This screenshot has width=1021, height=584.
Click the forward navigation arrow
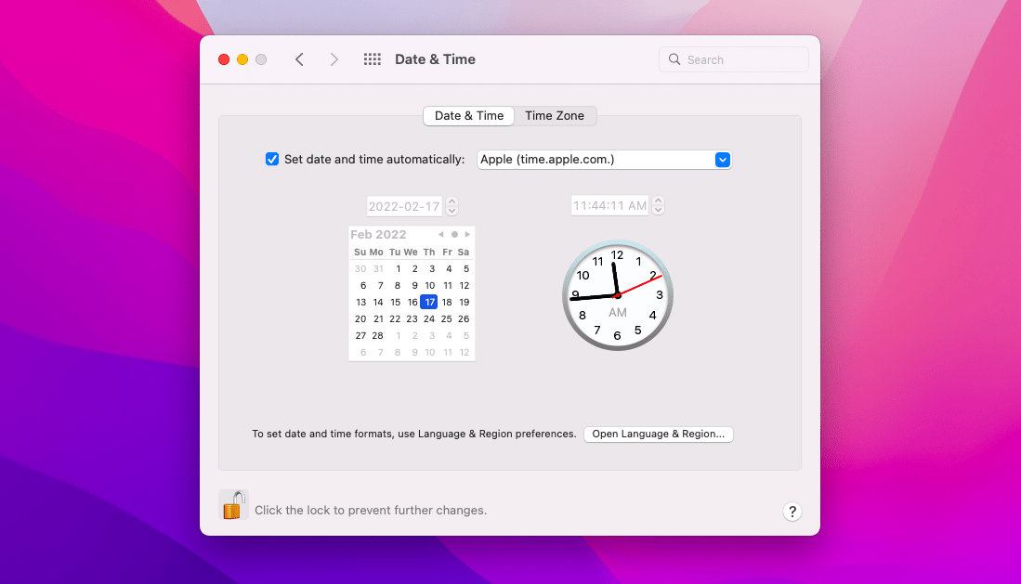coord(334,58)
